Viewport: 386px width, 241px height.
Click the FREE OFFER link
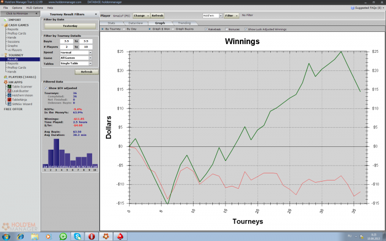(x=13, y=109)
